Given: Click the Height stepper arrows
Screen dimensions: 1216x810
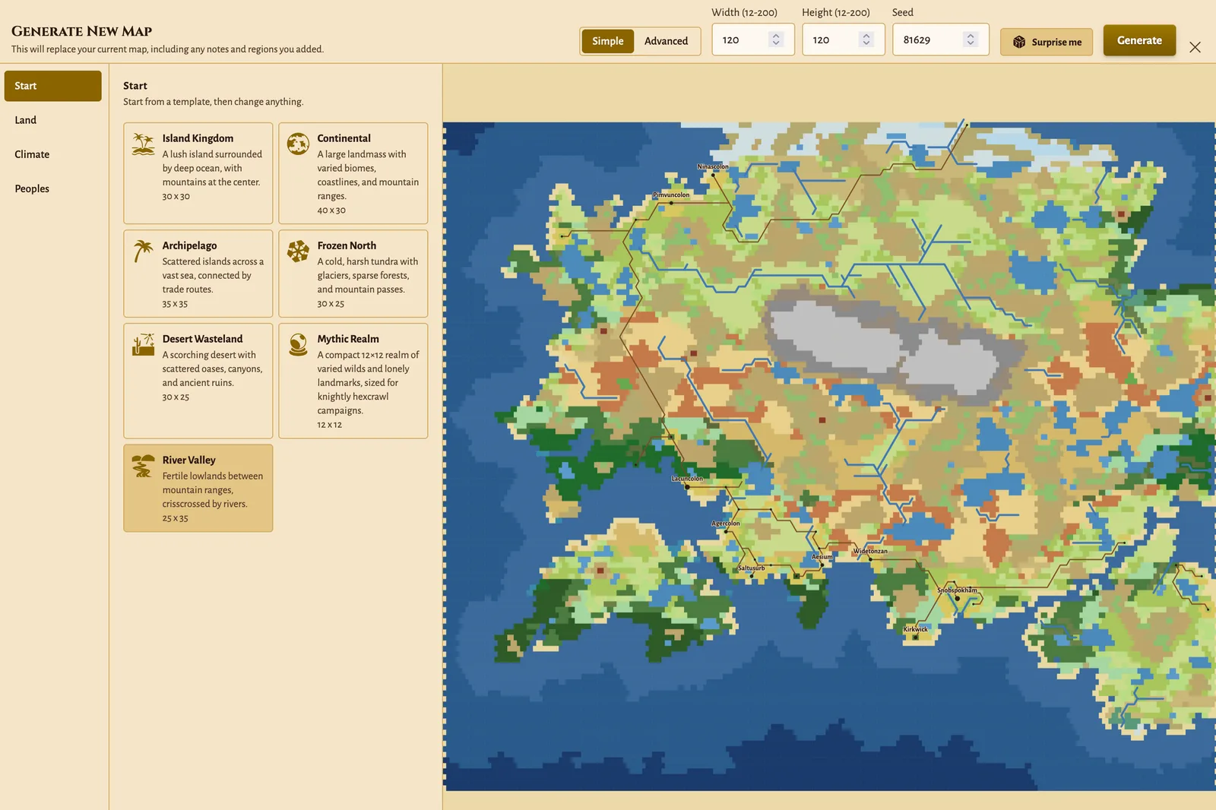Looking at the screenshot, I should pos(866,40).
